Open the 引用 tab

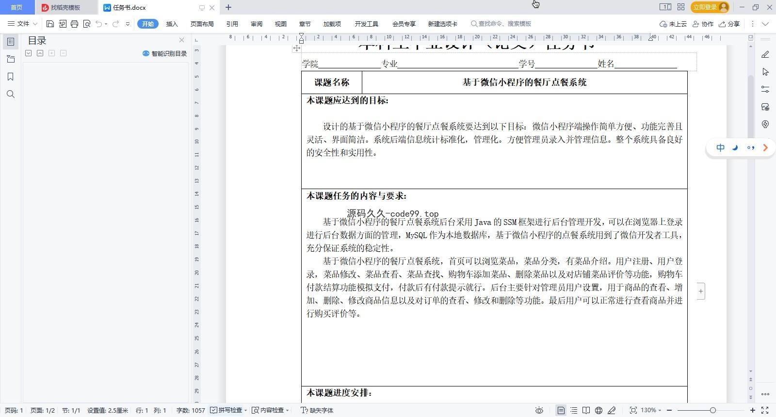click(232, 24)
